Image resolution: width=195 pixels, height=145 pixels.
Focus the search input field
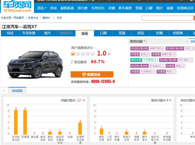click(167, 18)
